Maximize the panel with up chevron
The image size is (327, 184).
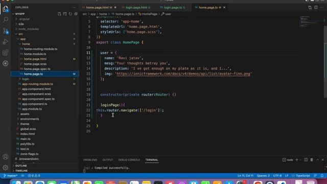(317, 160)
